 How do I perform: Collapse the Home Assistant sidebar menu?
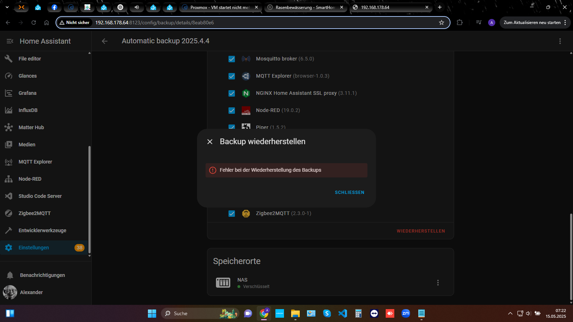[10, 41]
